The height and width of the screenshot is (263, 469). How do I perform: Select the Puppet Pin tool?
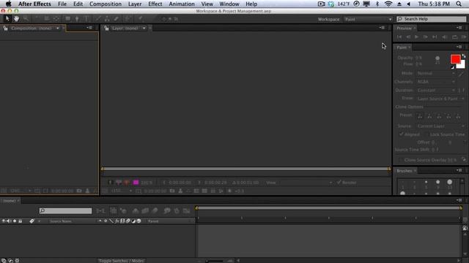(140, 19)
